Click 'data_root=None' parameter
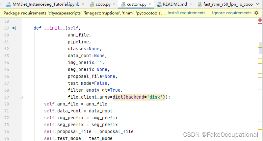 pyautogui.click(x=86, y=56)
